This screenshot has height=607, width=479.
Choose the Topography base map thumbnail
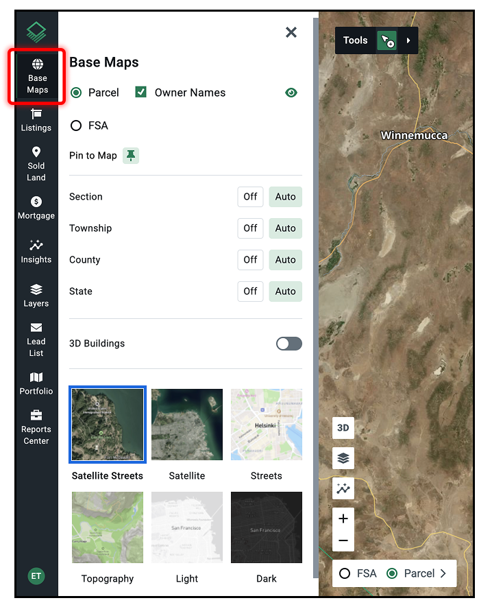(108, 527)
